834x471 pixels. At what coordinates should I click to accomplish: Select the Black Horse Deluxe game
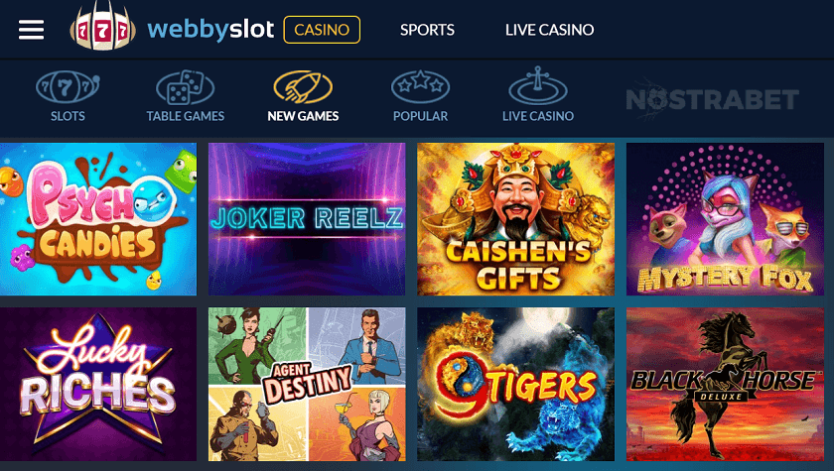(x=725, y=384)
